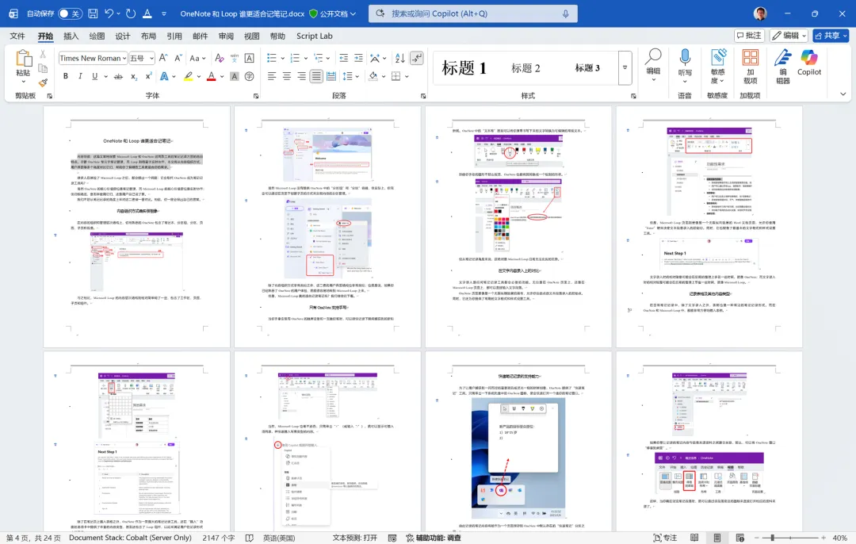This screenshot has width=856, height=544.
Task: Toggle Bold formatting
Action: pyautogui.click(x=66, y=76)
